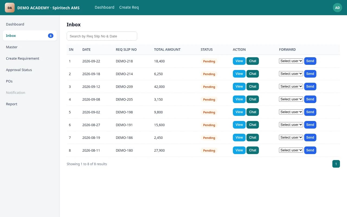Viewport: 347px width, 217px height.
Task: Expand Select user dropdown for DEMO-180
Action: coord(291,150)
